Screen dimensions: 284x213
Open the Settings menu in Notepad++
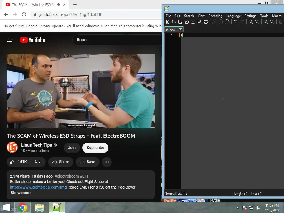tap(250, 16)
